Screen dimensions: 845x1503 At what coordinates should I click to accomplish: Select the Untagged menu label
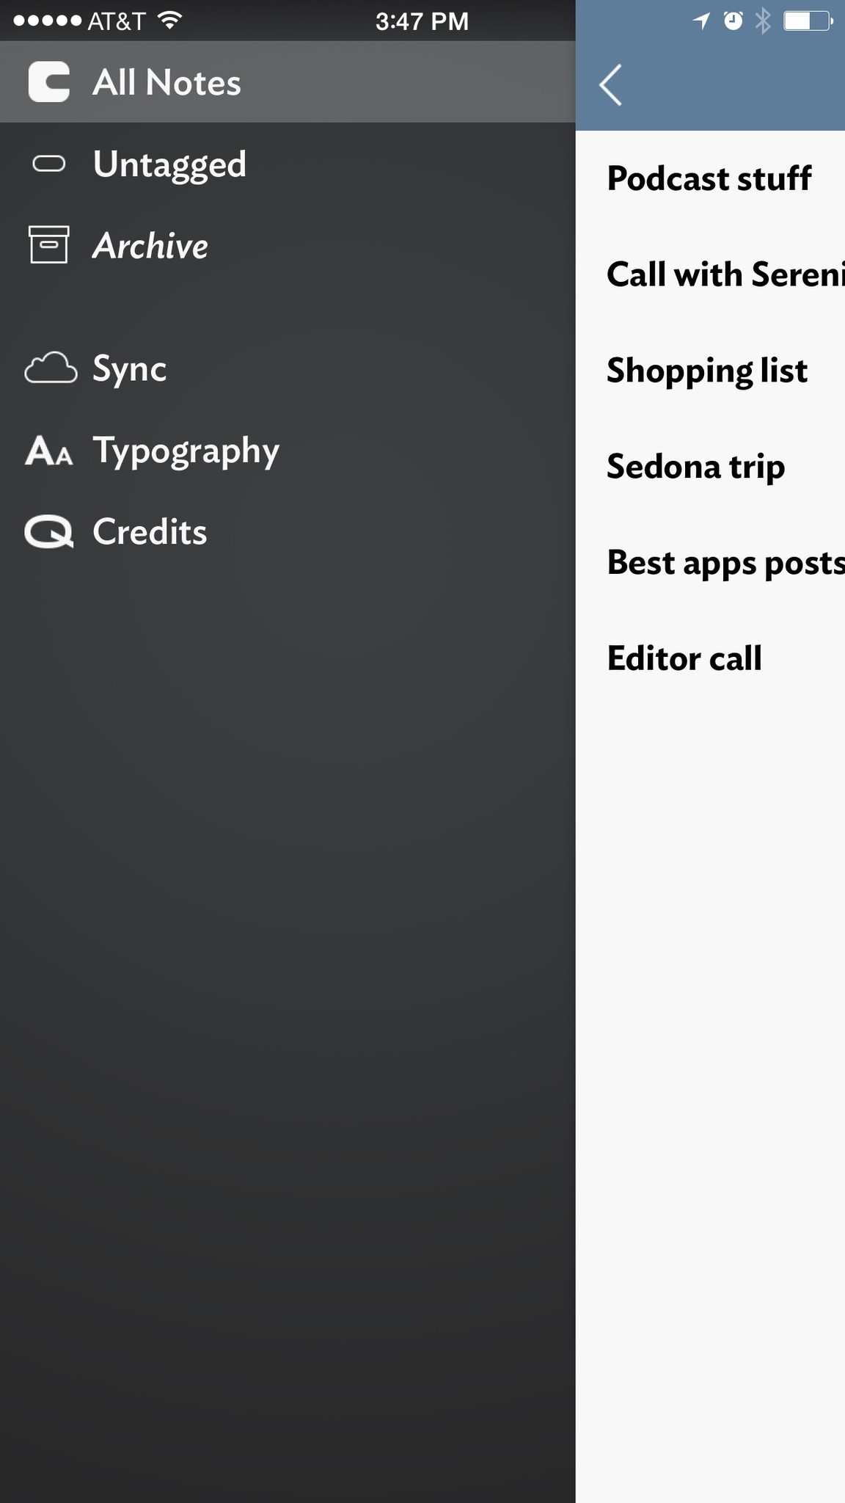pos(169,164)
